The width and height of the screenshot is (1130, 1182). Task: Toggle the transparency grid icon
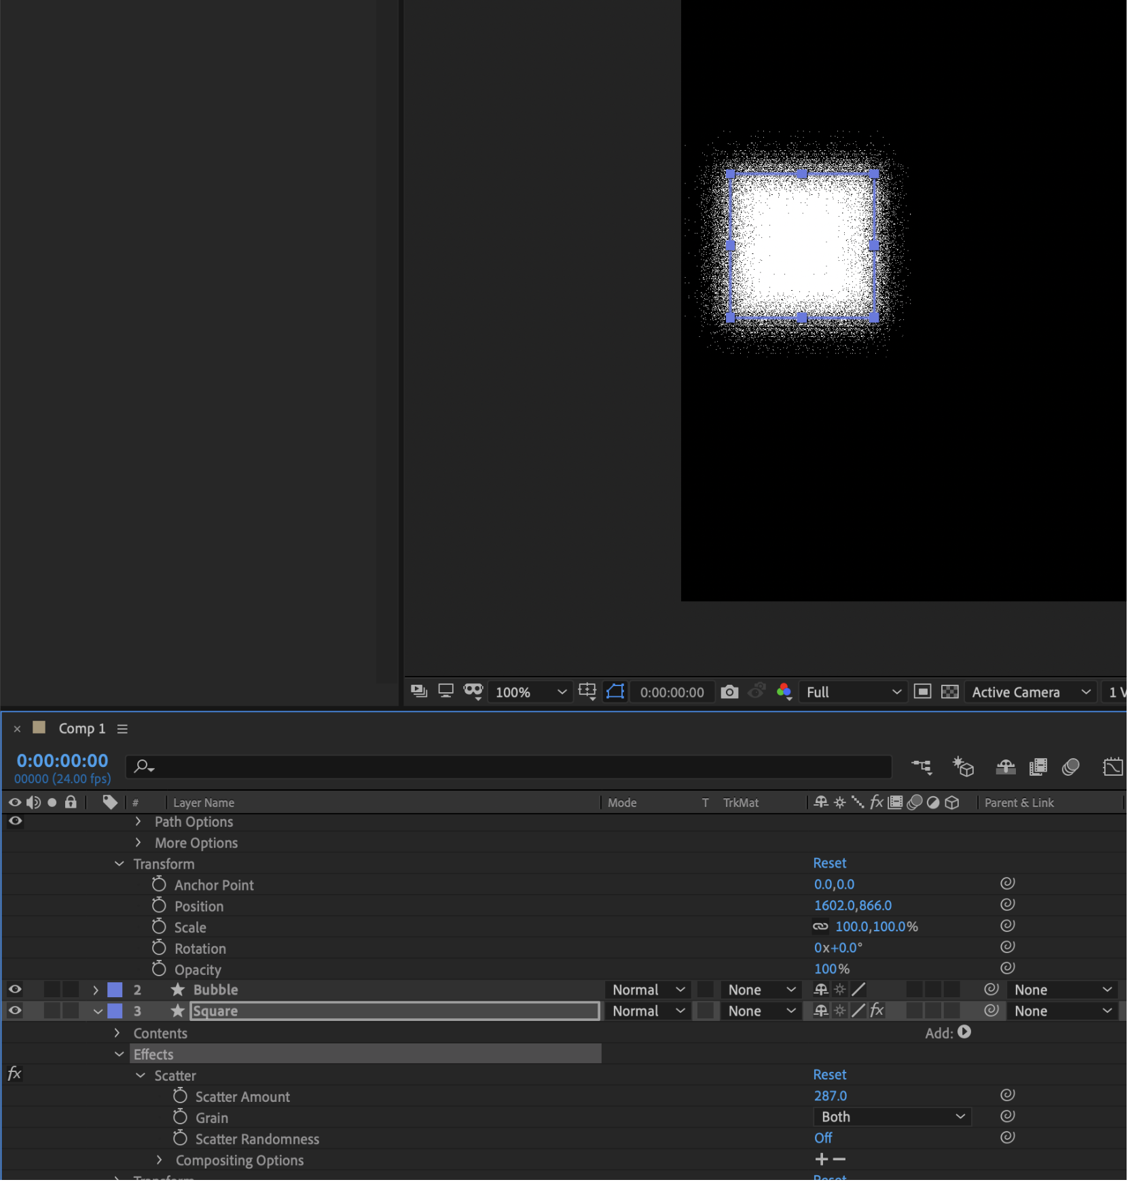951,692
